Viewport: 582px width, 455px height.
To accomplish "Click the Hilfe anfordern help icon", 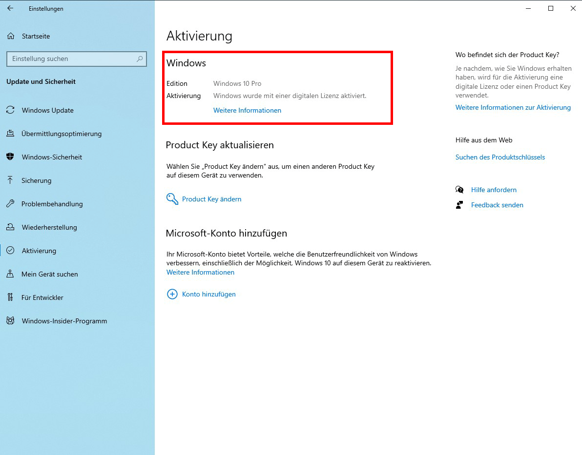I will pos(459,189).
